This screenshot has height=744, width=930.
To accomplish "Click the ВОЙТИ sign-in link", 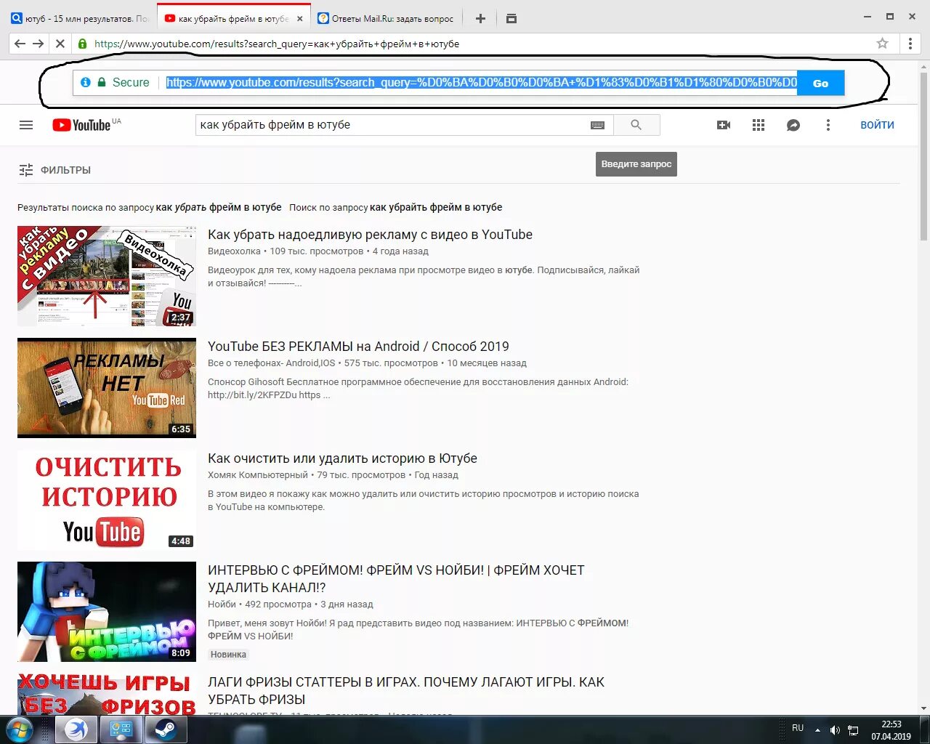I will pyautogui.click(x=877, y=125).
